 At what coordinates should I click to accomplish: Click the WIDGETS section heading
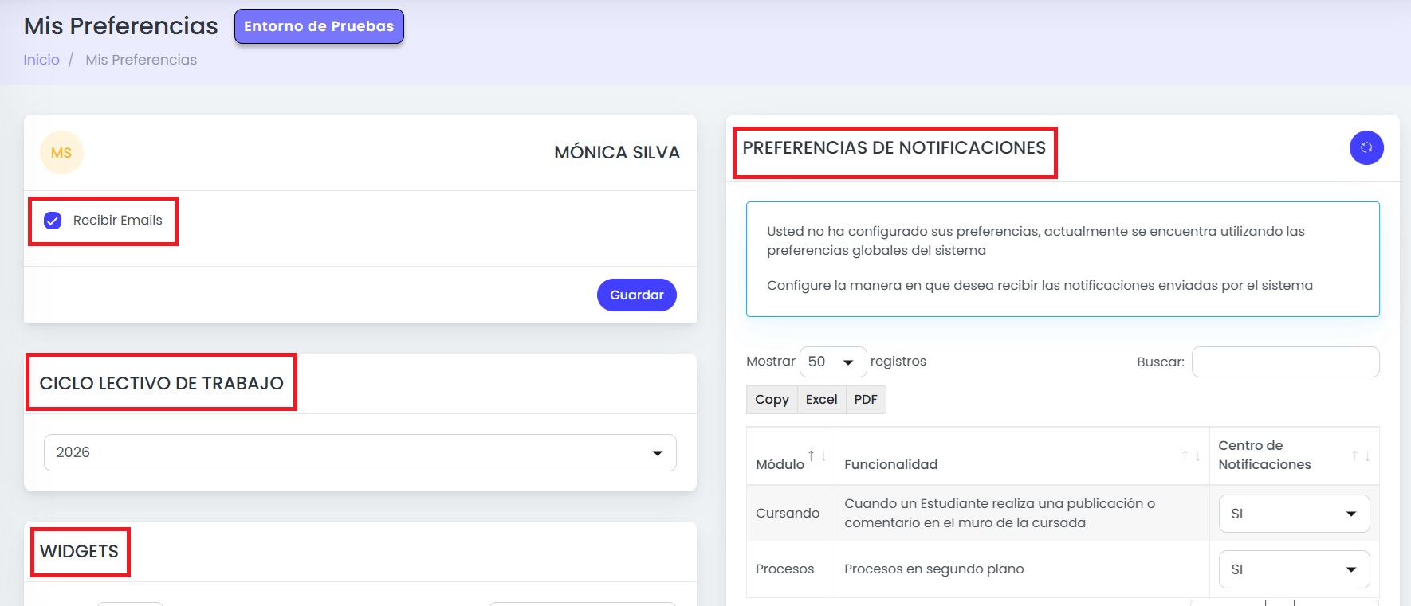pyautogui.click(x=79, y=552)
